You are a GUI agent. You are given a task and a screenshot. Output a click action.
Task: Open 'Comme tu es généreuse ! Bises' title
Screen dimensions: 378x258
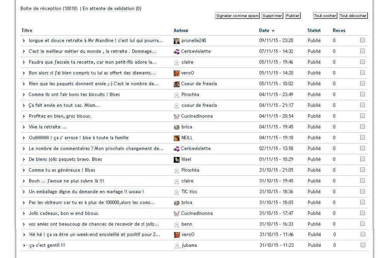62,170
